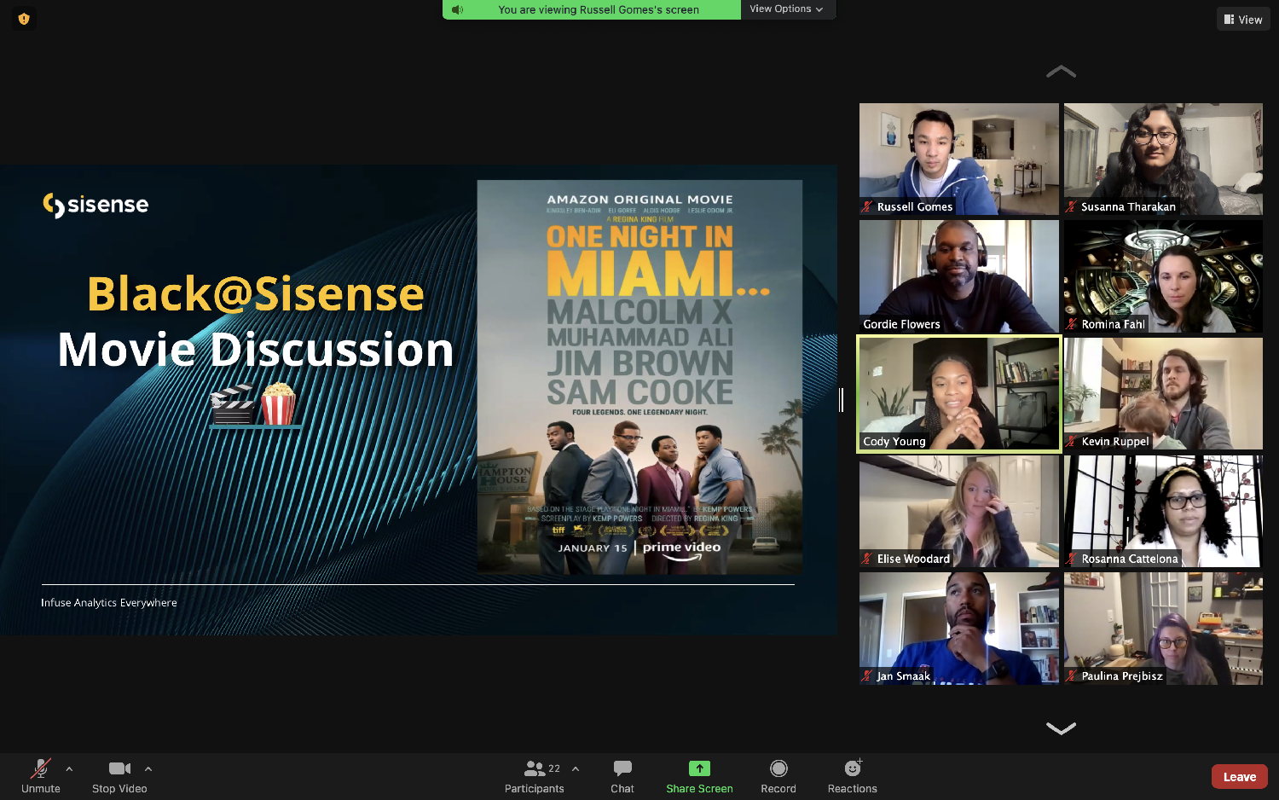Expand the arrow next to Participants
The height and width of the screenshot is (800, 1279).
[576, 768]
